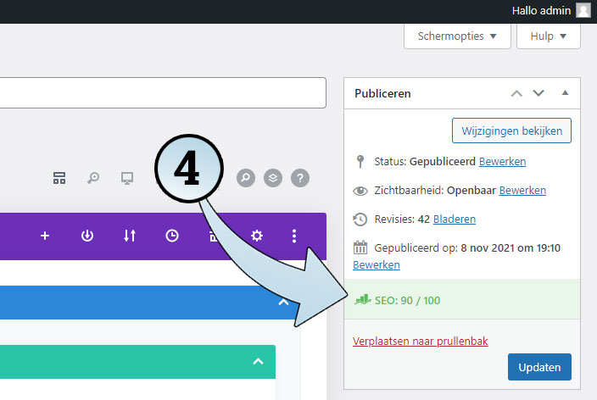Click the Updaten button
Image resolution: width=597 pixels, height=400 pixels.
539,368
